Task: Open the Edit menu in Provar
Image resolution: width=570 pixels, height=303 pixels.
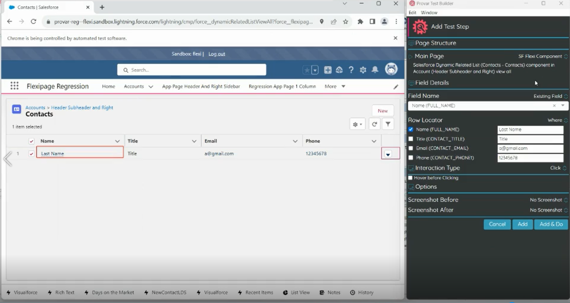Action: click(412, 13)
